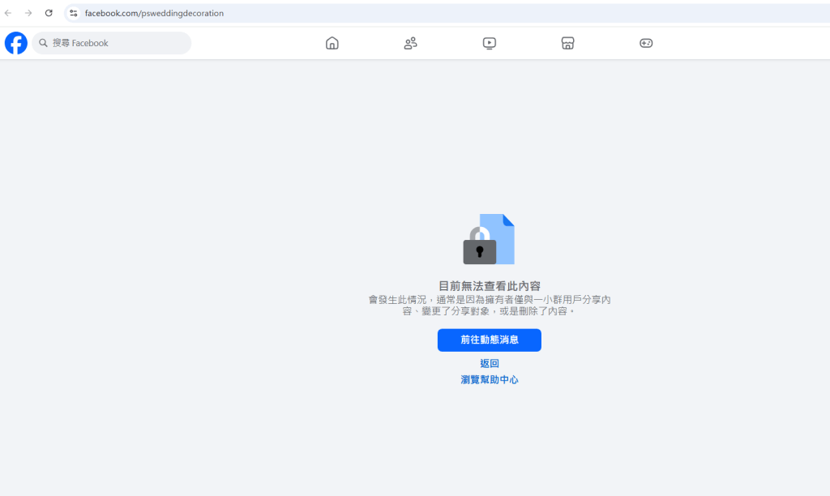Open the 瀏覽幫助中心 link
The width and height of the screenshot is (830, 496).
489,379
